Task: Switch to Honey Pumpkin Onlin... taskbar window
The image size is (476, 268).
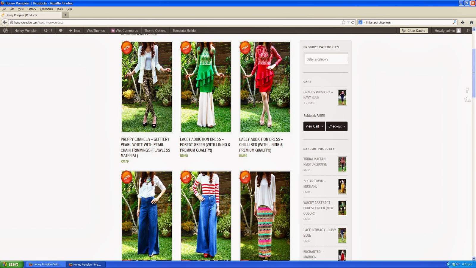Action: click(x=45, y=264)
